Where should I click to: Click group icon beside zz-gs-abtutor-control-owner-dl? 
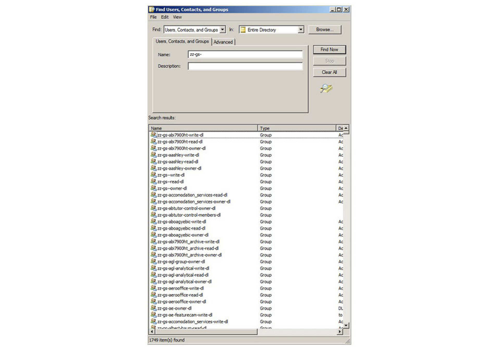click(x=153, y=208)
